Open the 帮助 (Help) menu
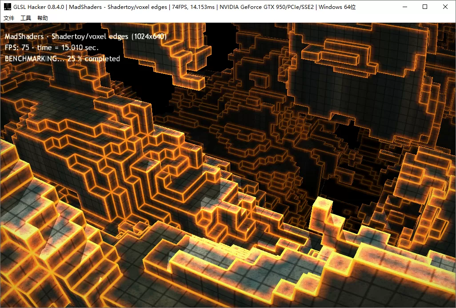 43,18
